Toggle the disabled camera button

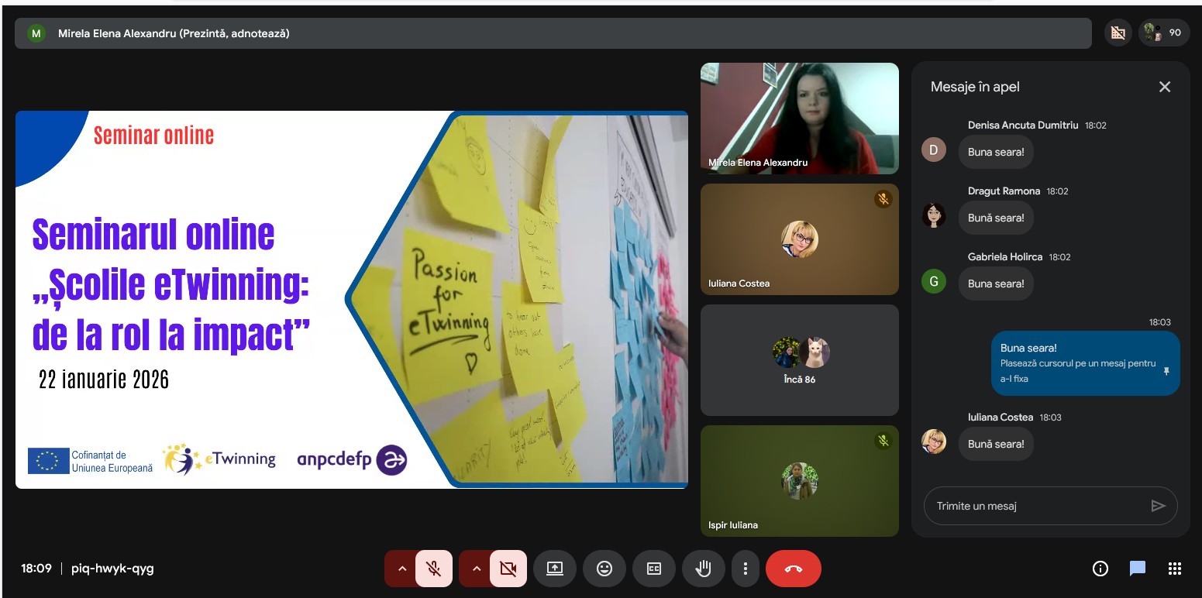coord(508,569)
